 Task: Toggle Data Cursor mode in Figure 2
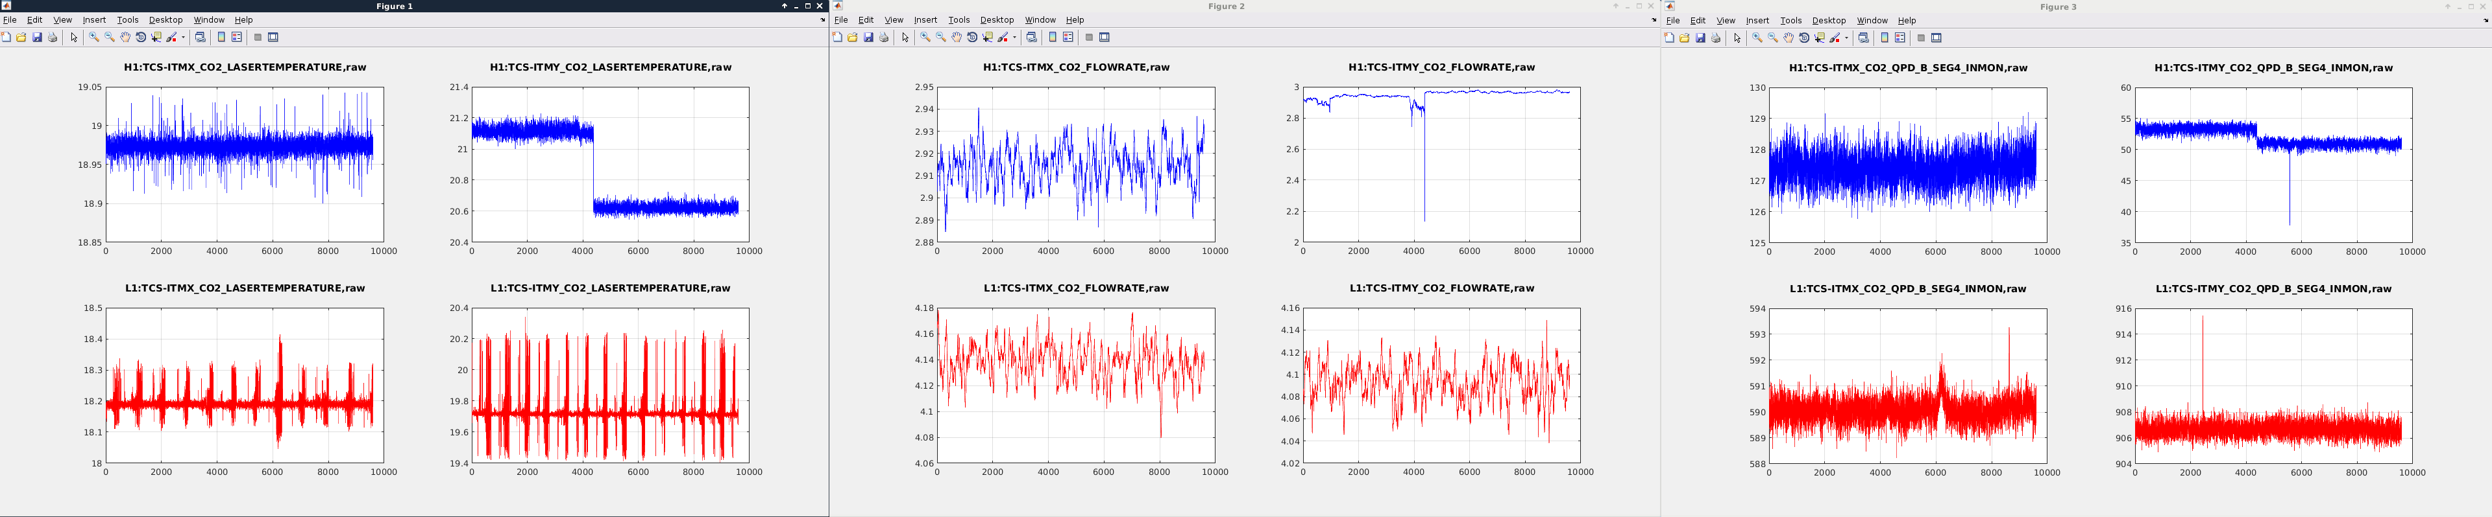click(988, 38)
